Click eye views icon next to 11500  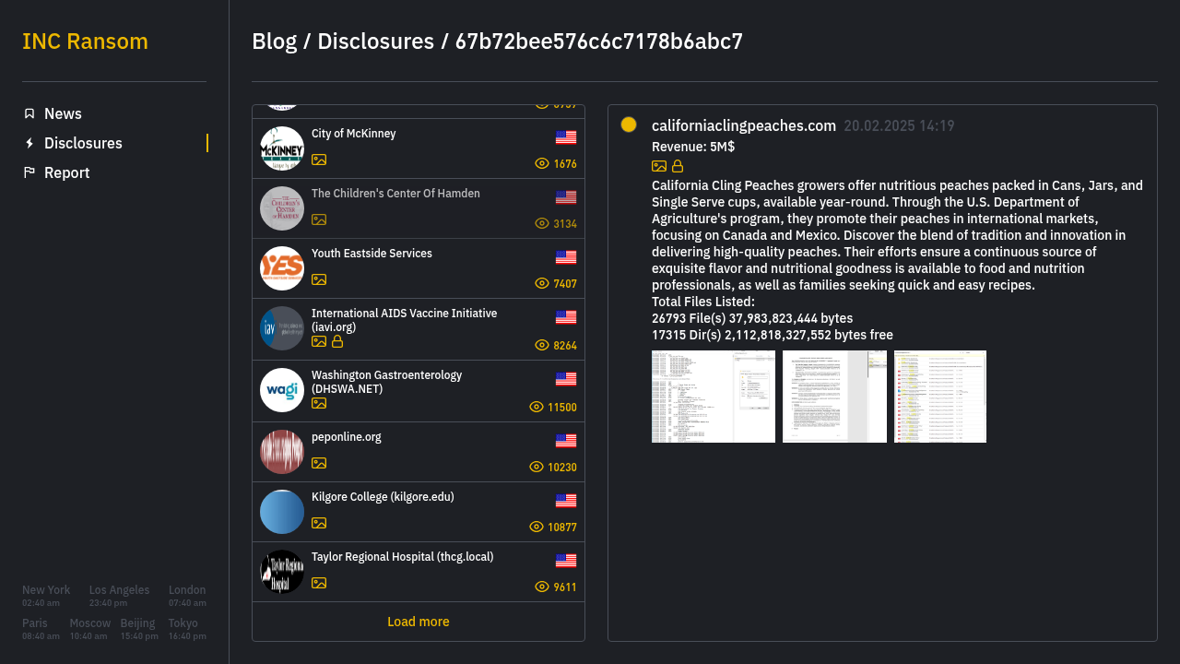[x=537, y=407]
